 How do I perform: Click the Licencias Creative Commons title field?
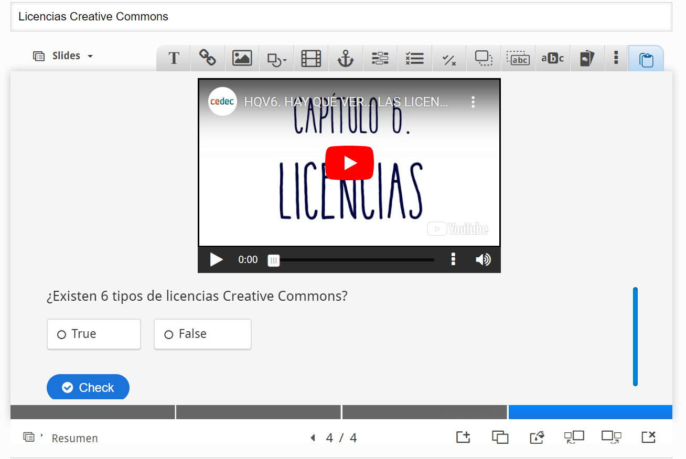[341, 17]
